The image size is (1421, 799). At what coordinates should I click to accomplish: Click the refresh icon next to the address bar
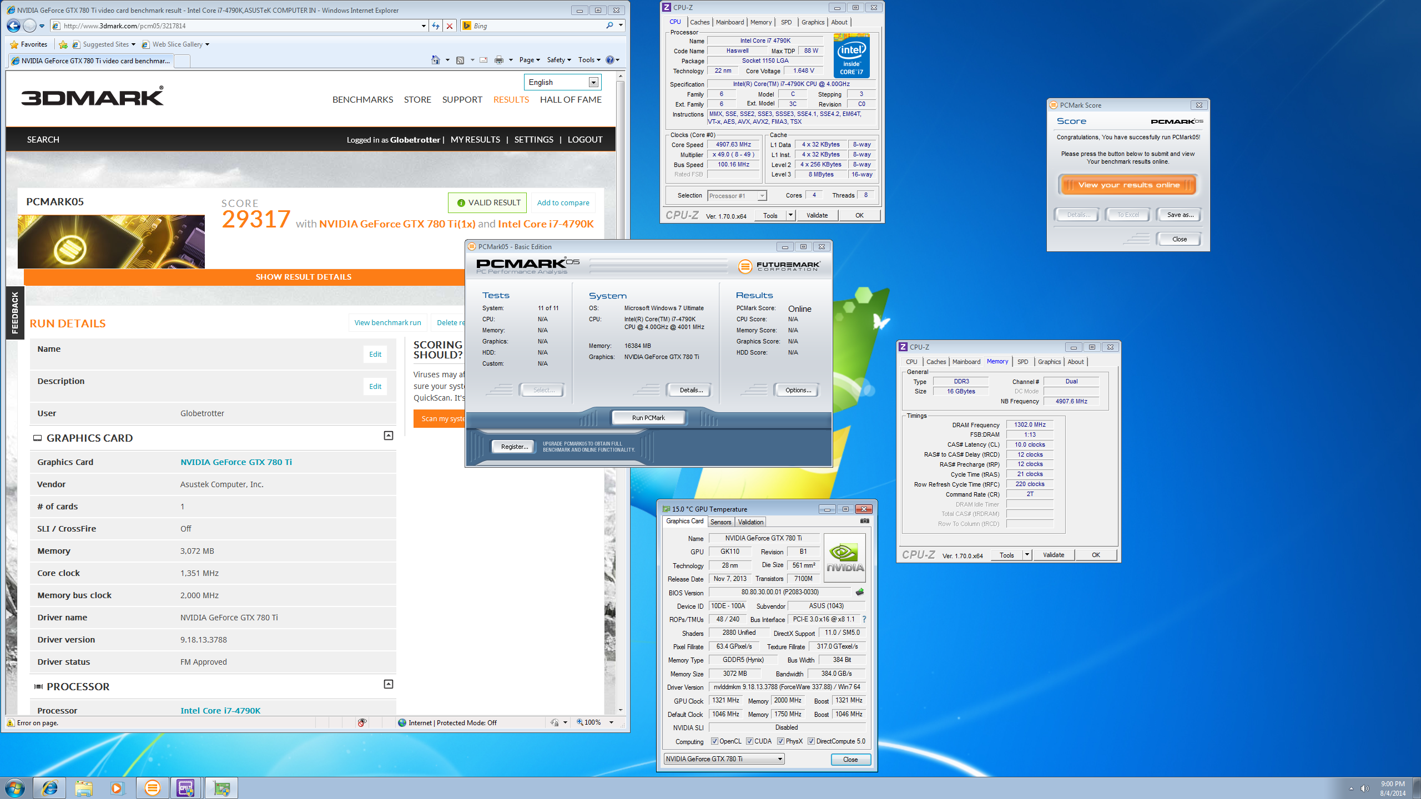[436, 26]
